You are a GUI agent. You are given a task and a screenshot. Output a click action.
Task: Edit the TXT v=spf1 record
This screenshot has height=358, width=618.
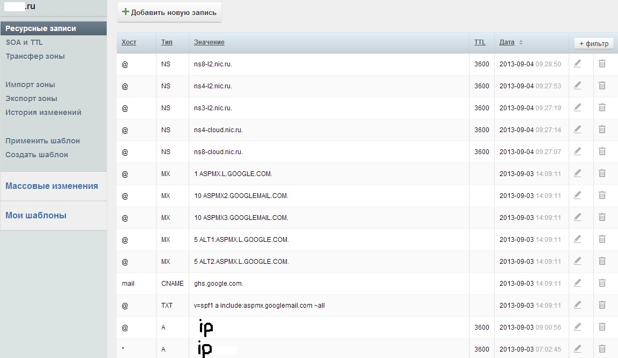(x=577, y=305)
